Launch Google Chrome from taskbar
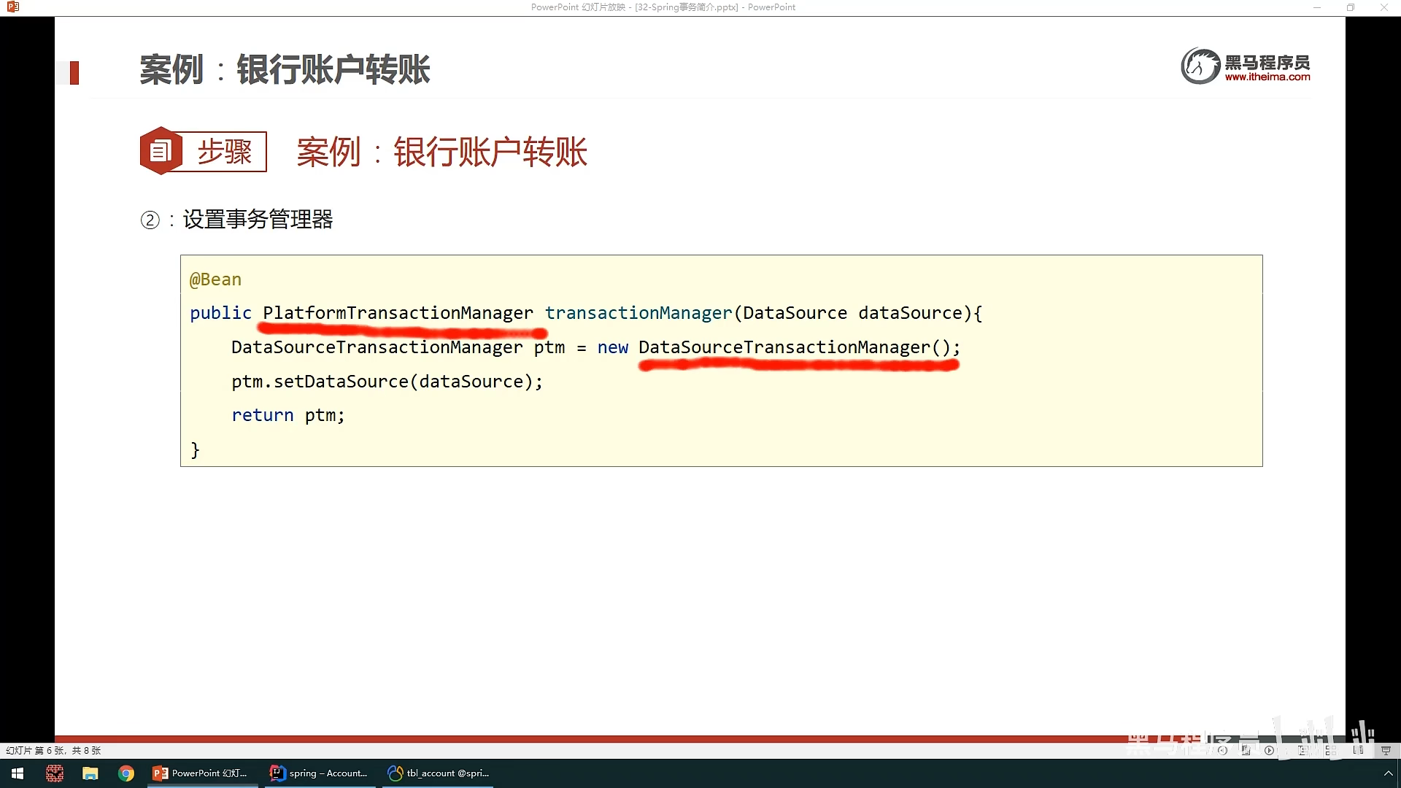This screenshot has width=1401, height=788. pos(126,773)
